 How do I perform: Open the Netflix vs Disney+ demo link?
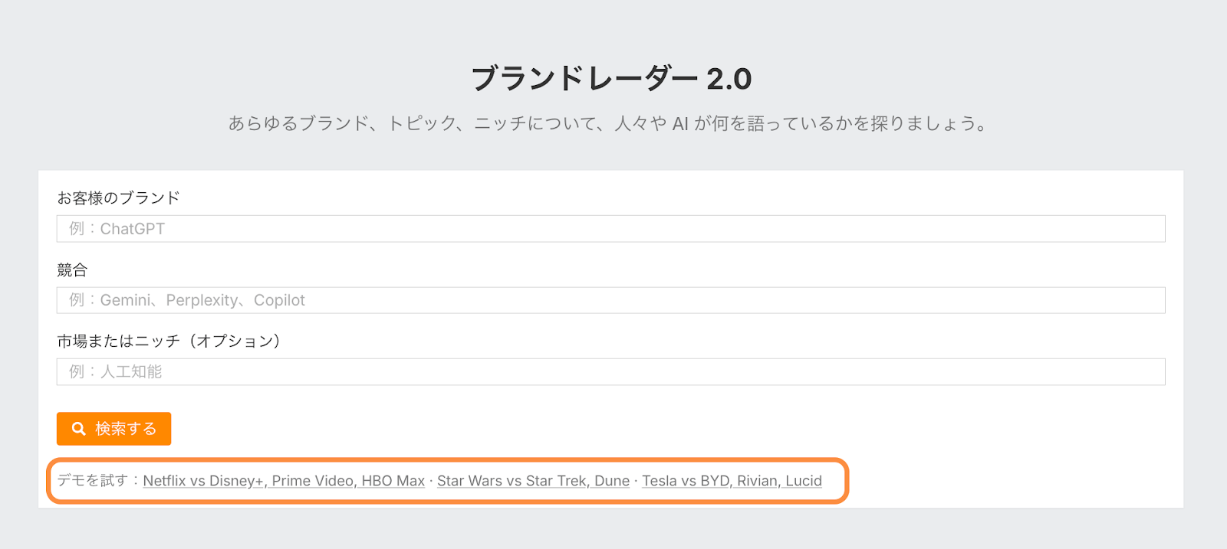point(284,481)
